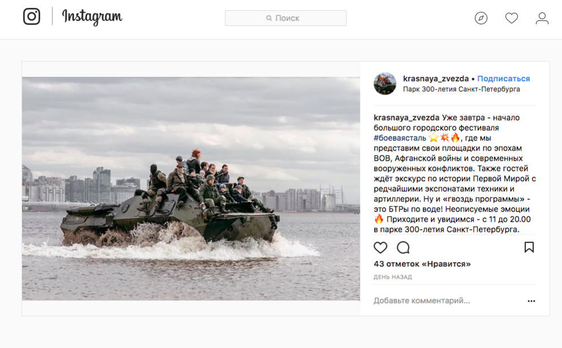The image size is (562, 348).
Task: Open krasnaya_zvezda username in post header
Action: (x=436, y=79)
